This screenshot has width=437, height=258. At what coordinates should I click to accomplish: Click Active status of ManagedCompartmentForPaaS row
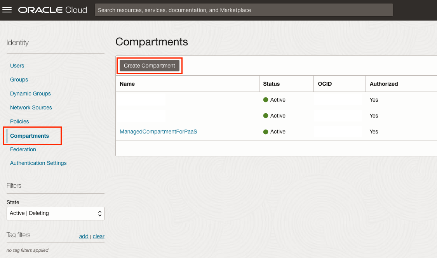[274, 132]
